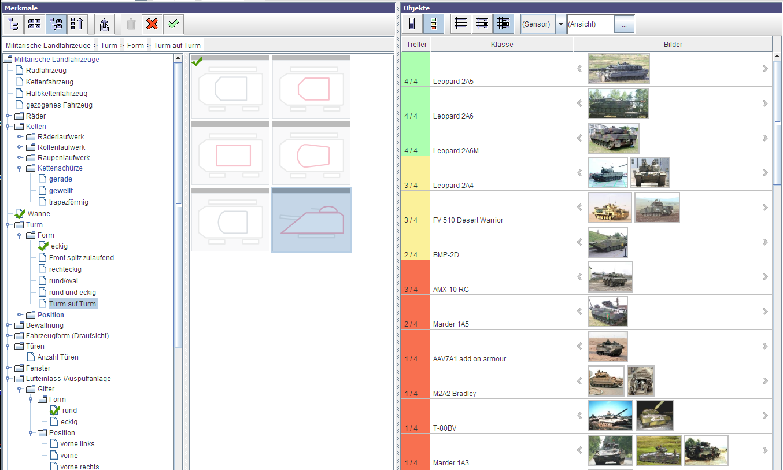The width and height of the screenshot is (783, 470).
Task: Click 'Militärische Landfahrzeuge' in the breadcrumb
Action: (47, 45)
